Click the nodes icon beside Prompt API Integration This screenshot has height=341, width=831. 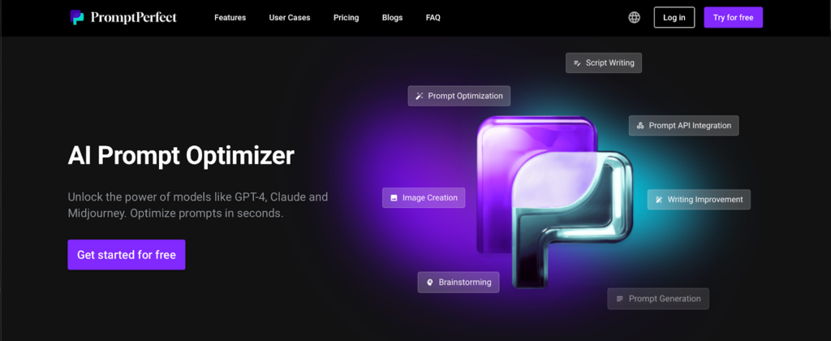[x=640, y=126]
